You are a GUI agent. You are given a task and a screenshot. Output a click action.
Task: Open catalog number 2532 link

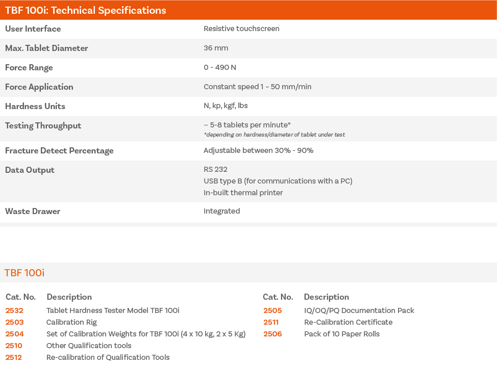(14, 310)
